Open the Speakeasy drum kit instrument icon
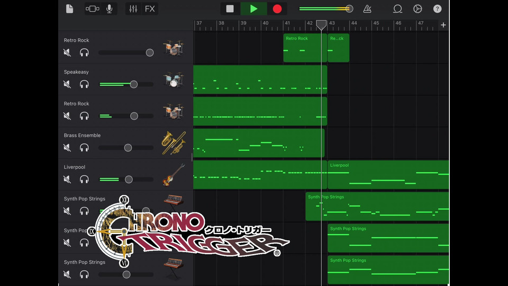Viewport: 508px width, 286px height. coord(174,79)
